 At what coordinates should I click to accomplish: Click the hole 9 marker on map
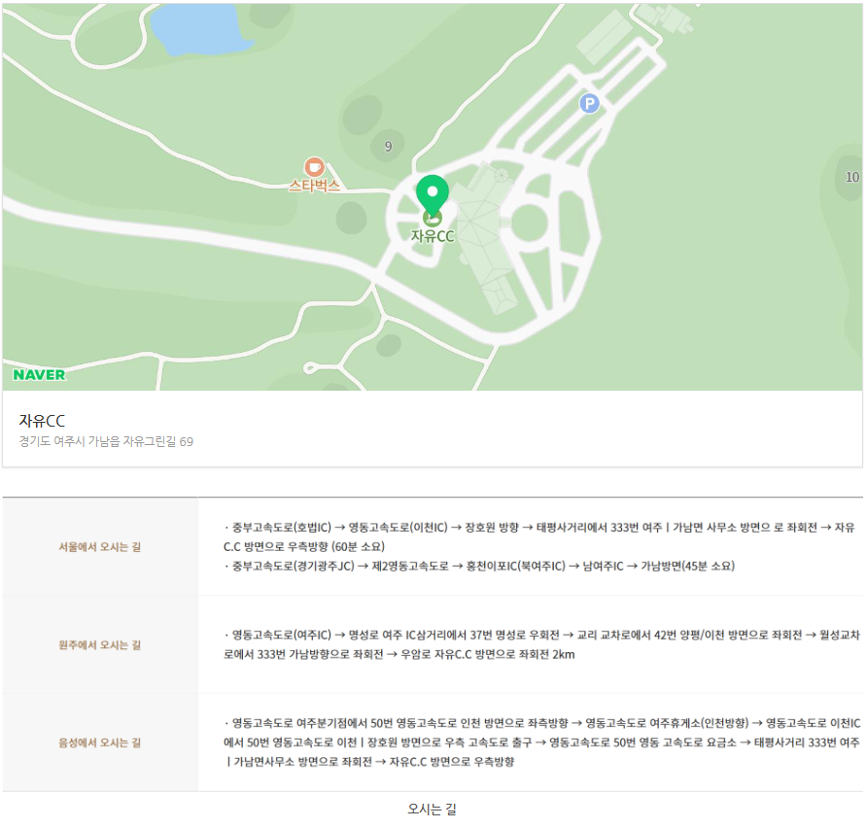pyautogui.click(x=388, y=147)
